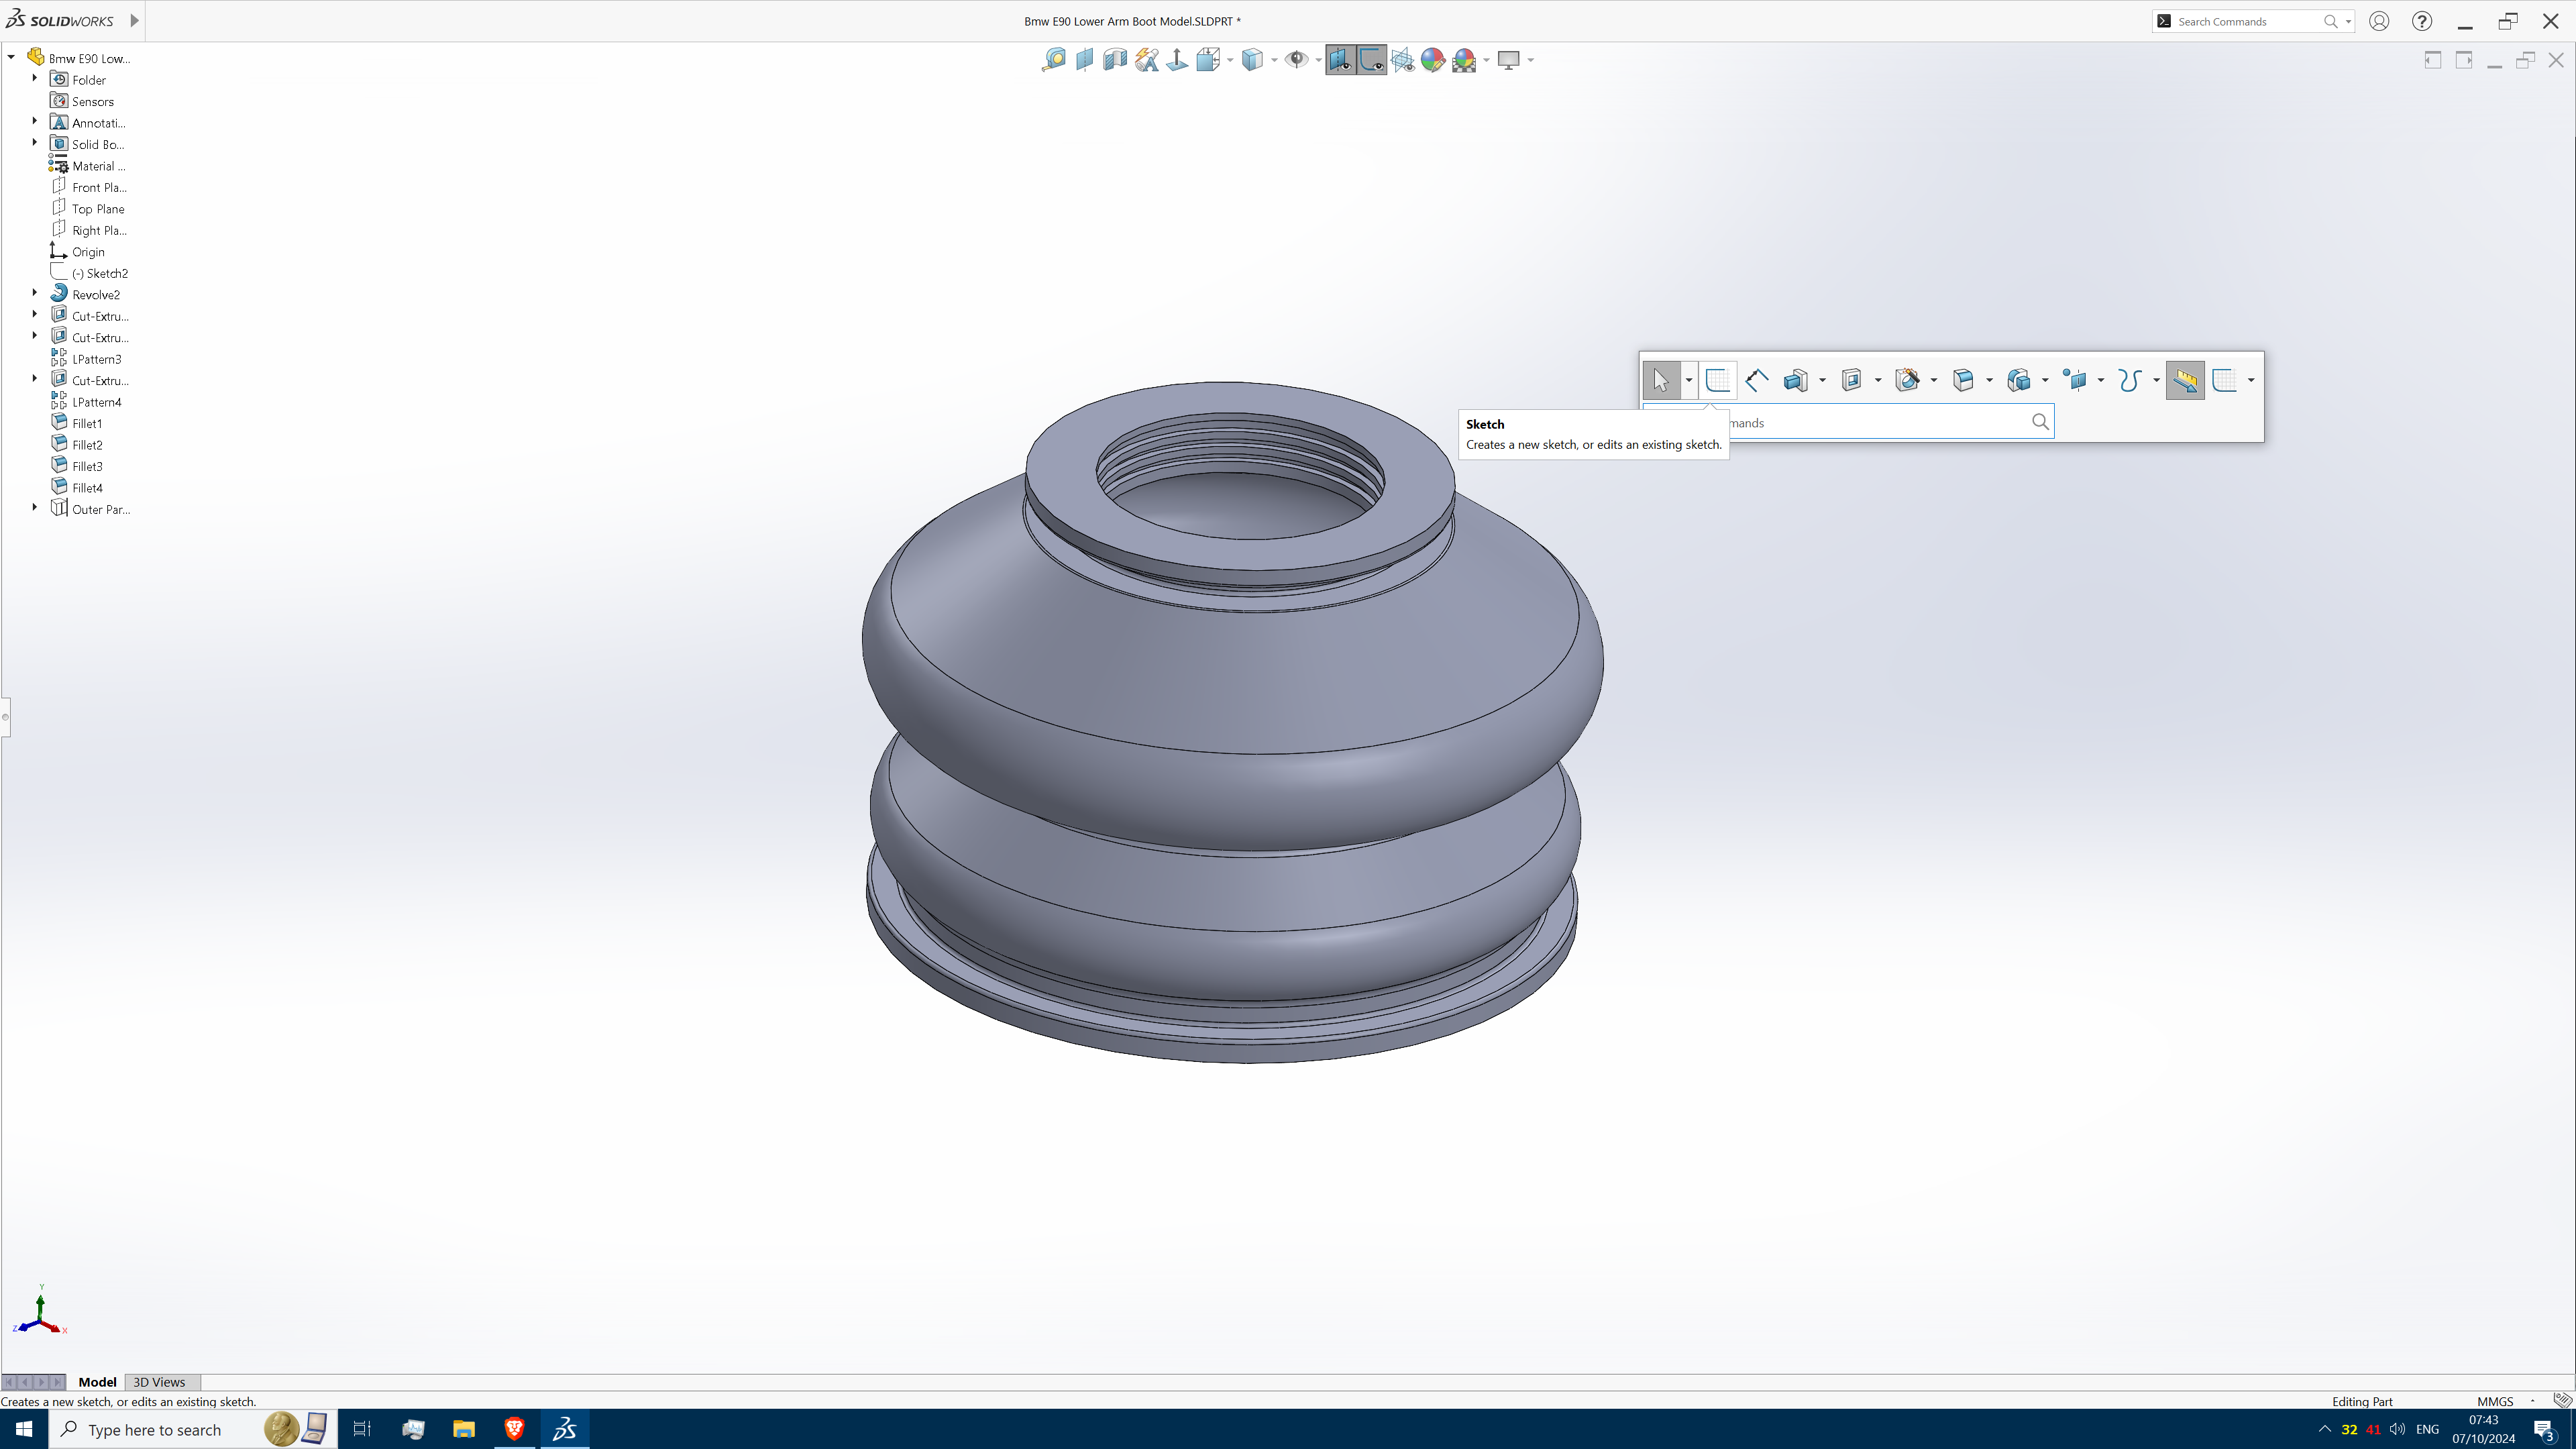Open Hide/Show Items dropdown arrow
This screenshot has height=1449, width=2576.
pos(1318,60)
